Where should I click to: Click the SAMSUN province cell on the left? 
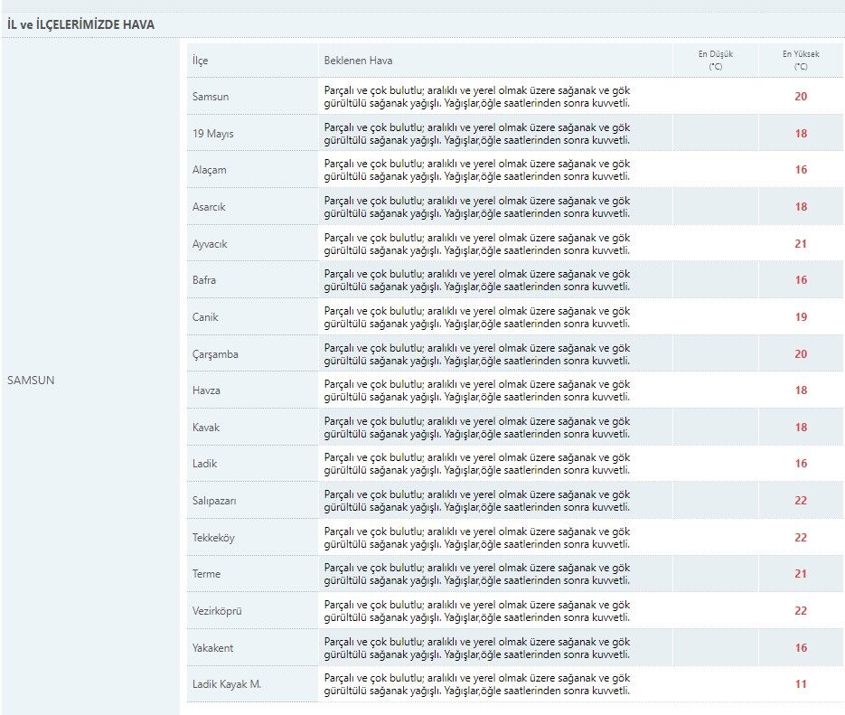click(31, 380)
